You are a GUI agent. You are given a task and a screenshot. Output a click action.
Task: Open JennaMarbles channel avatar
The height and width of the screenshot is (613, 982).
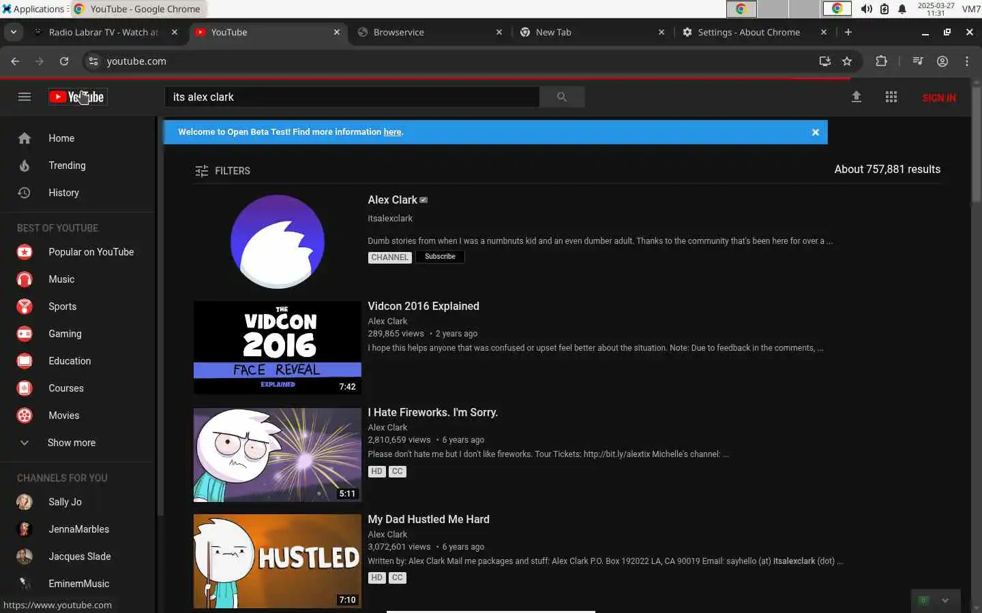[25, 529]
